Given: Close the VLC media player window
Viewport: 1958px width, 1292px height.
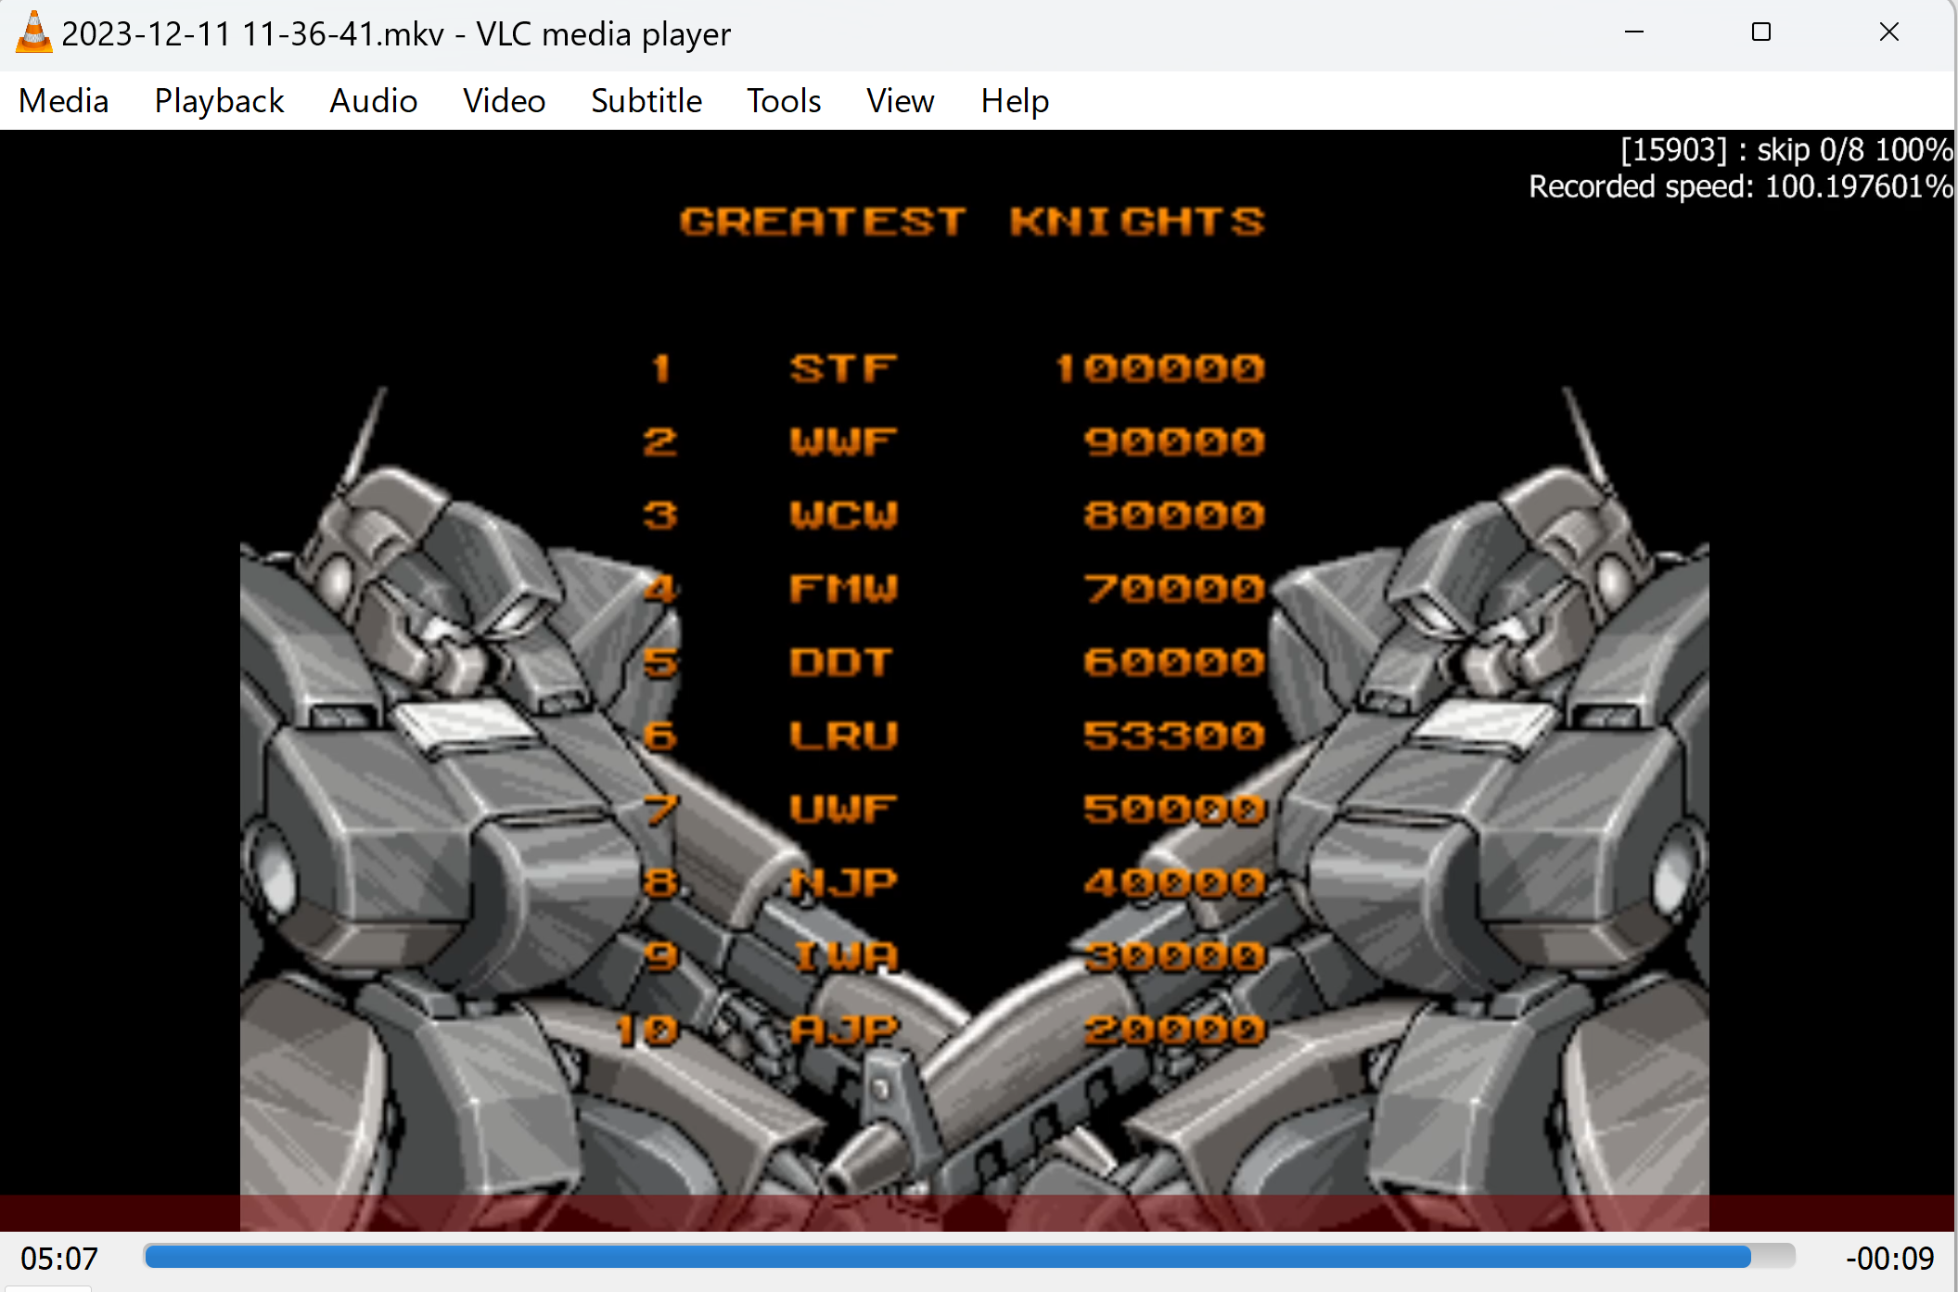Looking at the screenshot, I should tap(1889, 32).
